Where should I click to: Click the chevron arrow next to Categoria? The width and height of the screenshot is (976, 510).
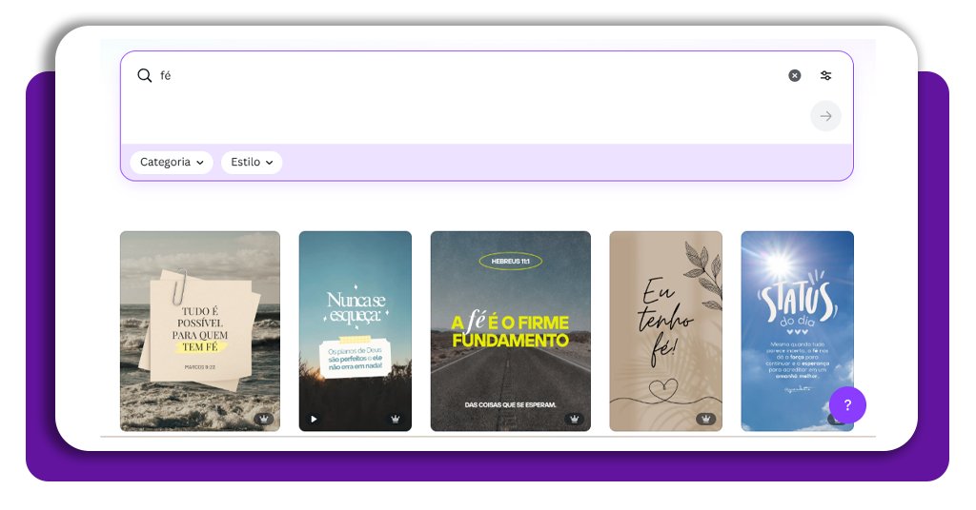[200, 163]
